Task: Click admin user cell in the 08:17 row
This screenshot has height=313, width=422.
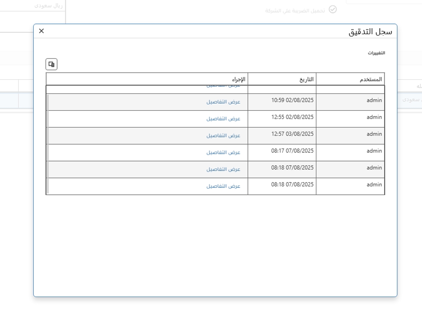Action: click(374, 151)
